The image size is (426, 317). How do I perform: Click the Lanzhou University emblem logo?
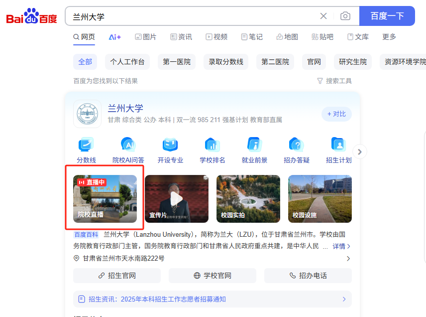pos(87,114)
